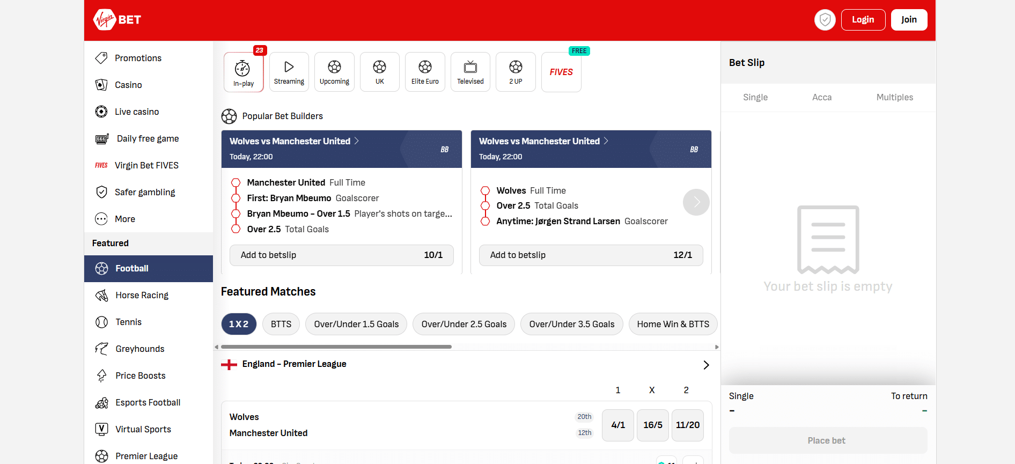
Task: Open the first Wolves vs Manchester United builder header
Action: point(342,149)
